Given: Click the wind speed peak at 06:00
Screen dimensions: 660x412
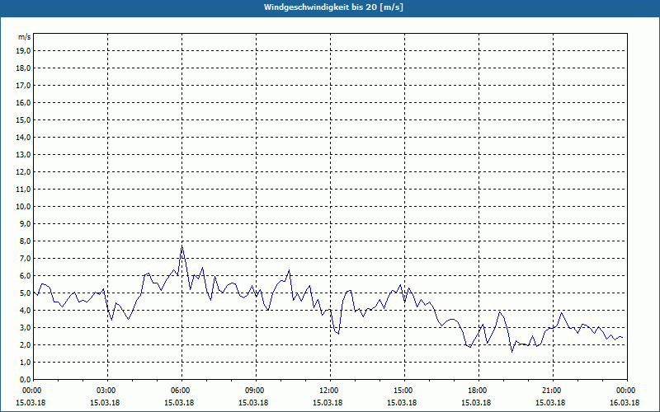Looking at the screenshot, I should (181, 246).
